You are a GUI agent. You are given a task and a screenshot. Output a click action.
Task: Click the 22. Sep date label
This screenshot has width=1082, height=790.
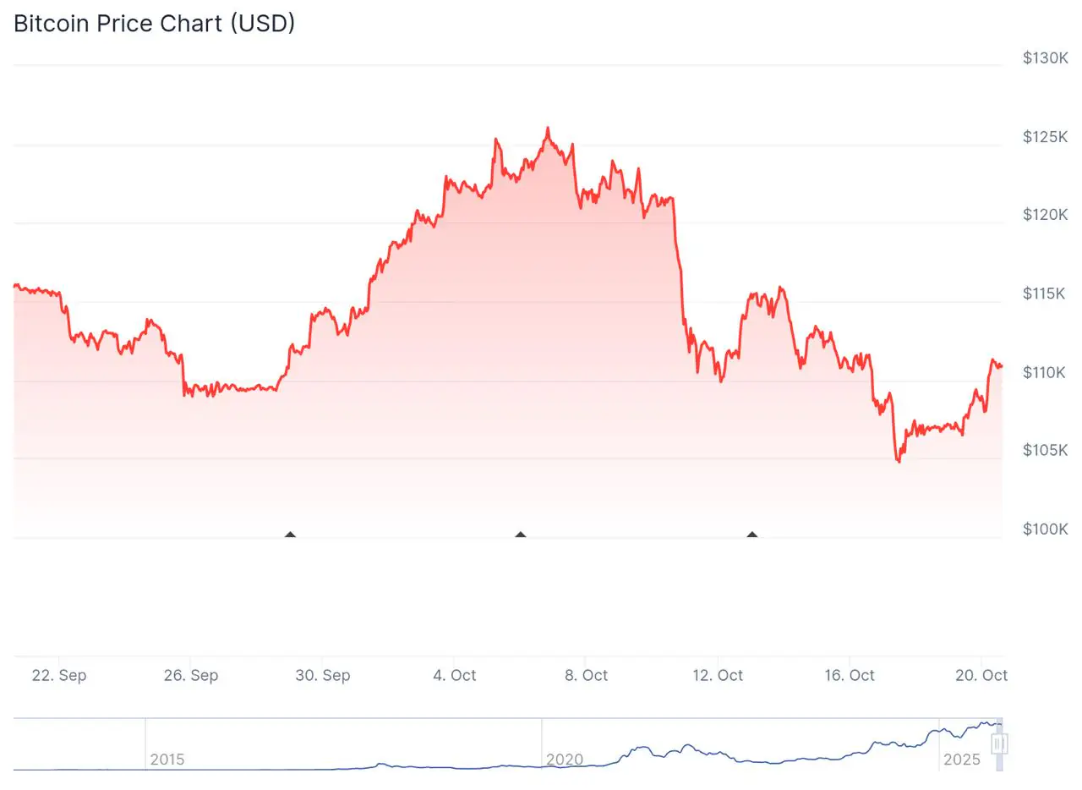pos(59,675)
